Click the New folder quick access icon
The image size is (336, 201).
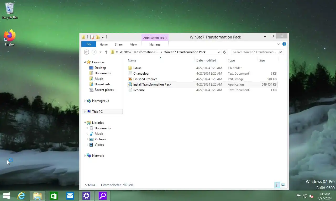click(98, 37)
